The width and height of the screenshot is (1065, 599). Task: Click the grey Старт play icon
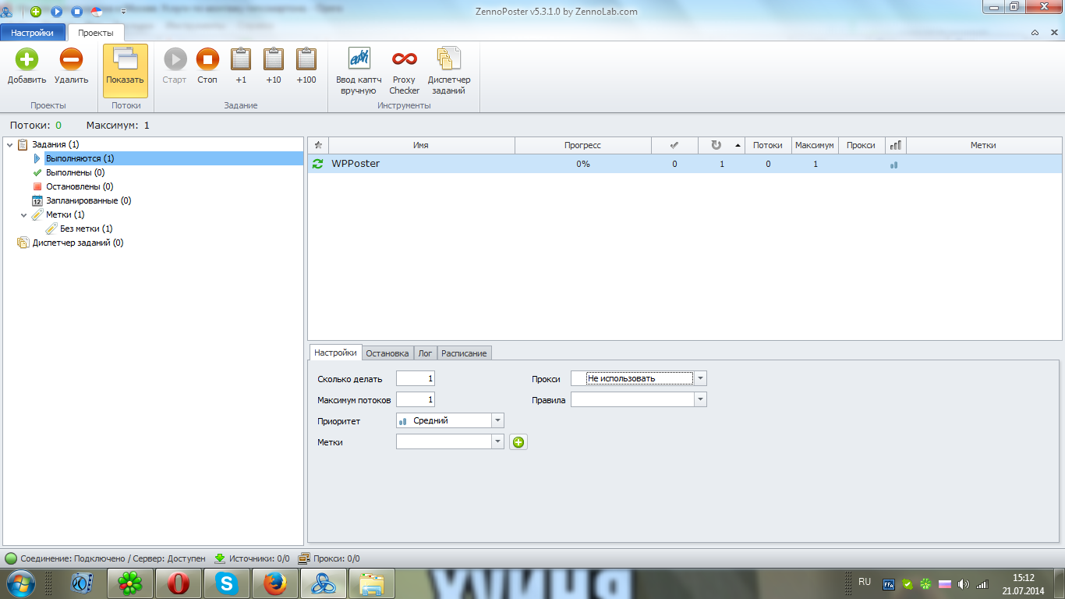click(175, 59)
